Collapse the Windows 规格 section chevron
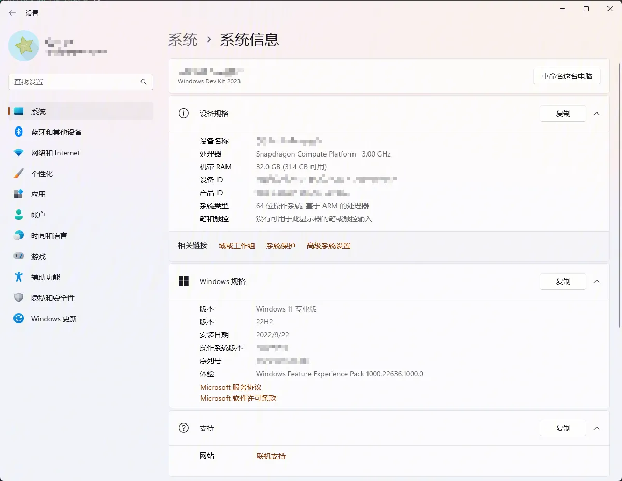The image size is (622, 481). pyautogui.click(x=597, y=281)
